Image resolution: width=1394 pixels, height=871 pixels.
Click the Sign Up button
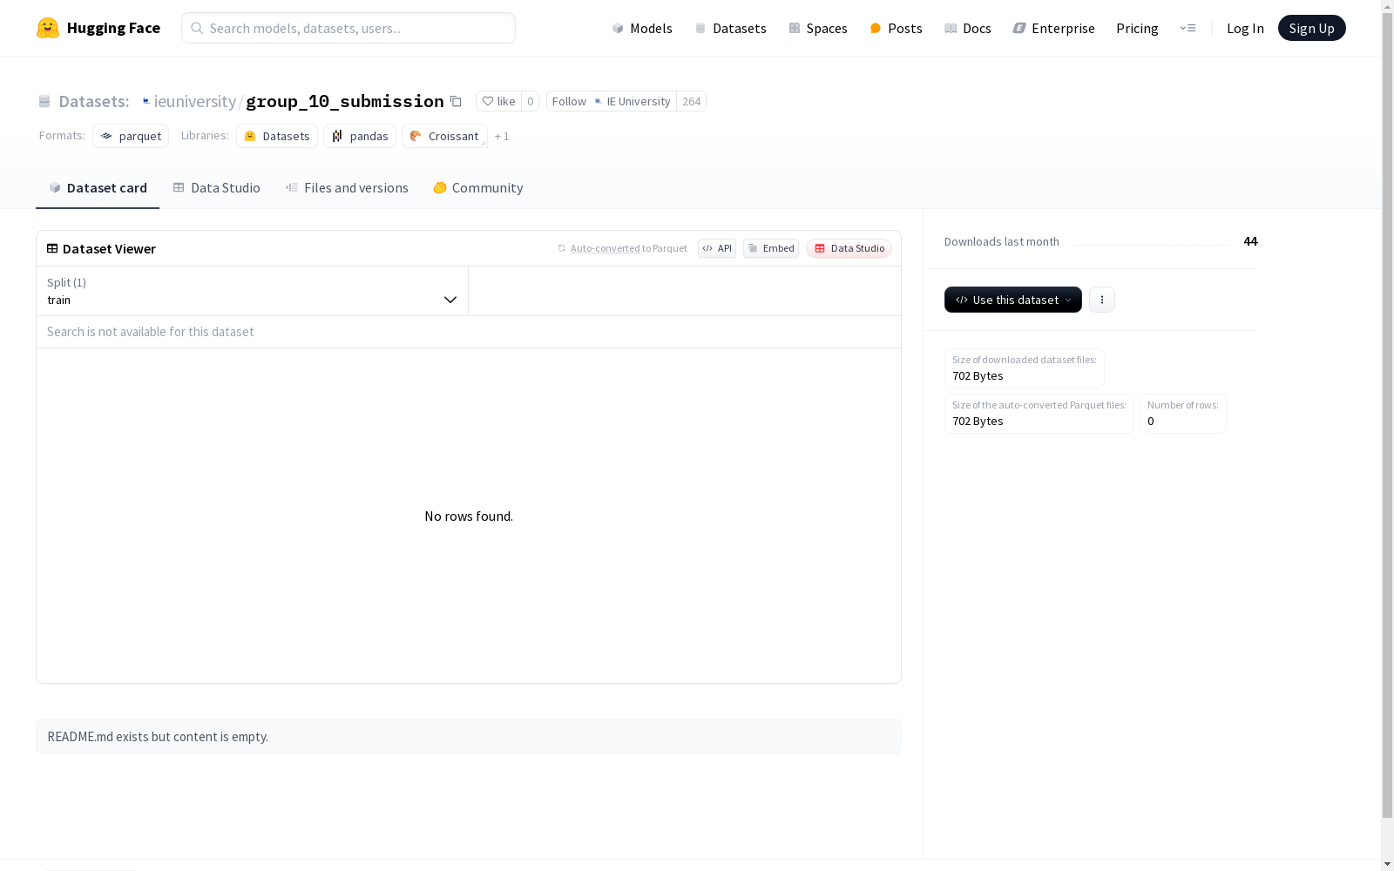click(1311, 28)
